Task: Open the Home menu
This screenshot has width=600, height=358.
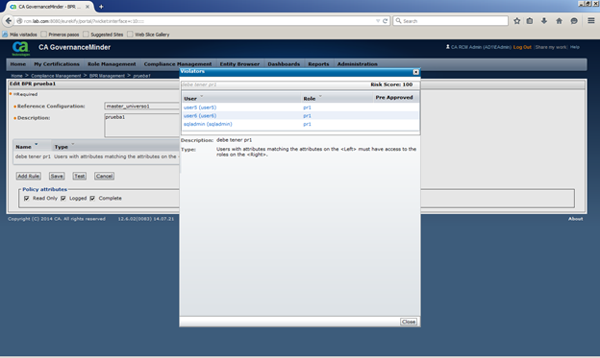Action: coord(18,64)
